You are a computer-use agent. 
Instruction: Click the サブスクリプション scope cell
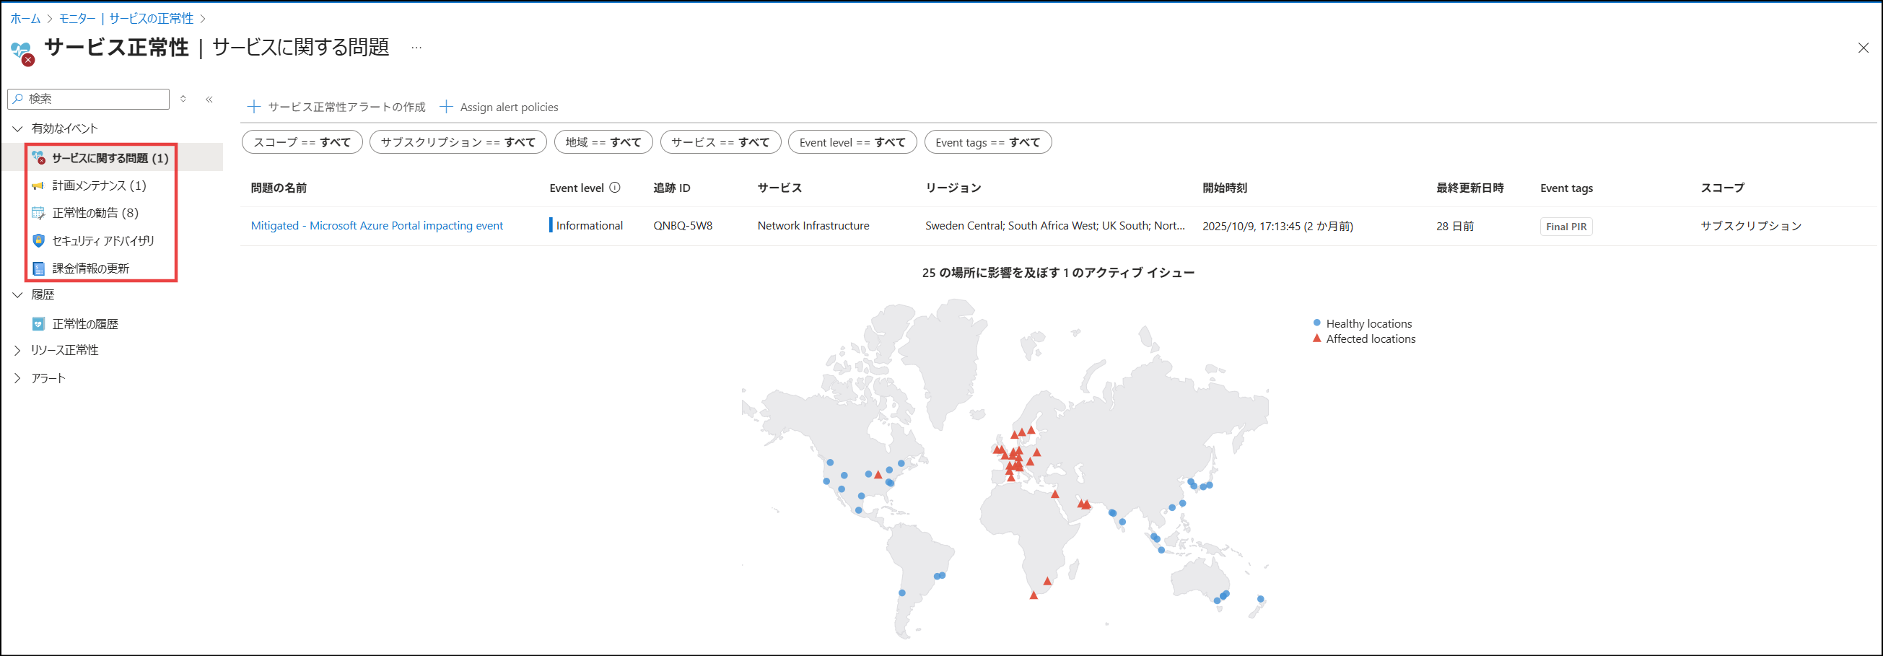point(1752,227)
